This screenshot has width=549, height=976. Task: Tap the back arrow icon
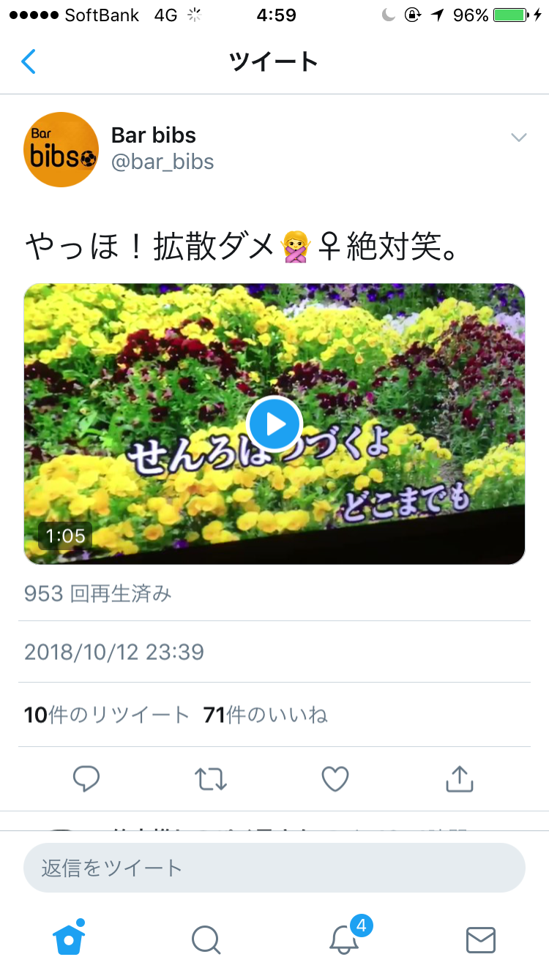point(29,61)
